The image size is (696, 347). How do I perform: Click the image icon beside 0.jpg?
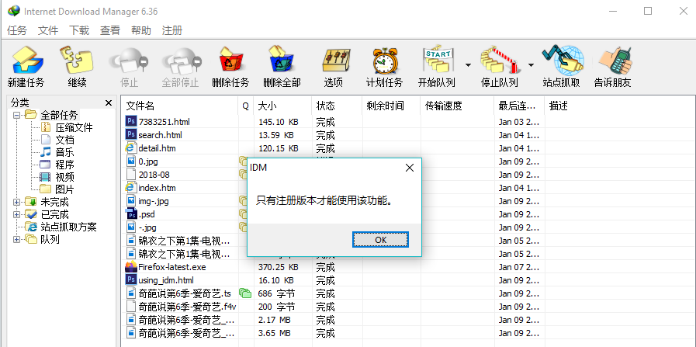(x=131, y=161)
